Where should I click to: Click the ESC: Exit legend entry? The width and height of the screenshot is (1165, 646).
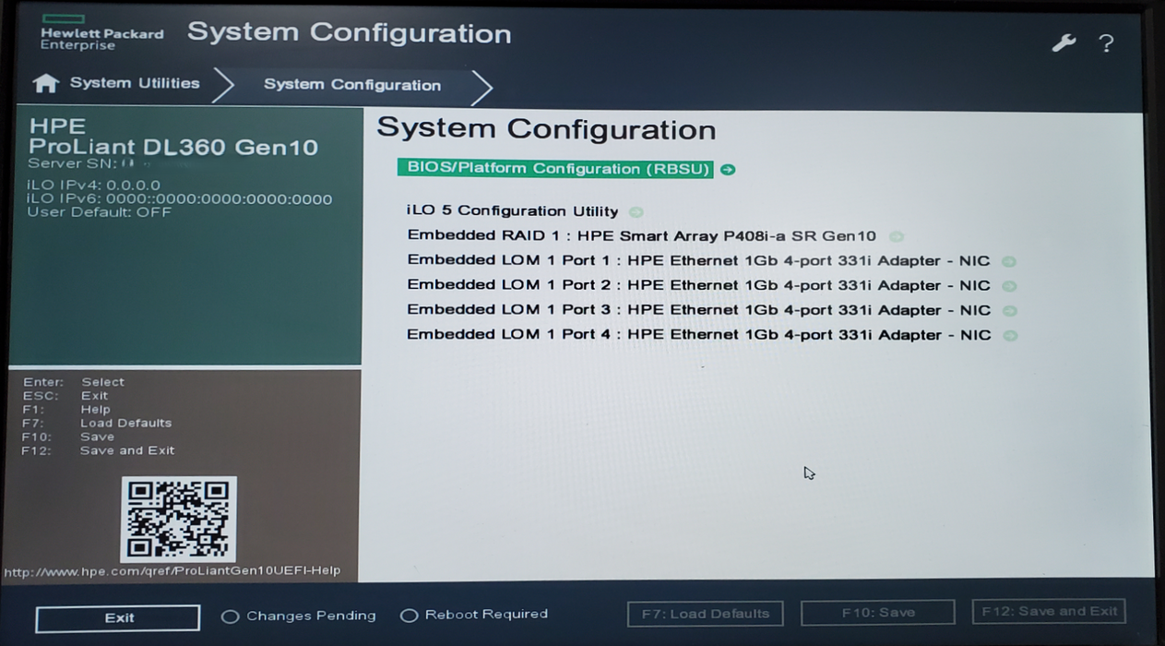[x=65, y=396]
